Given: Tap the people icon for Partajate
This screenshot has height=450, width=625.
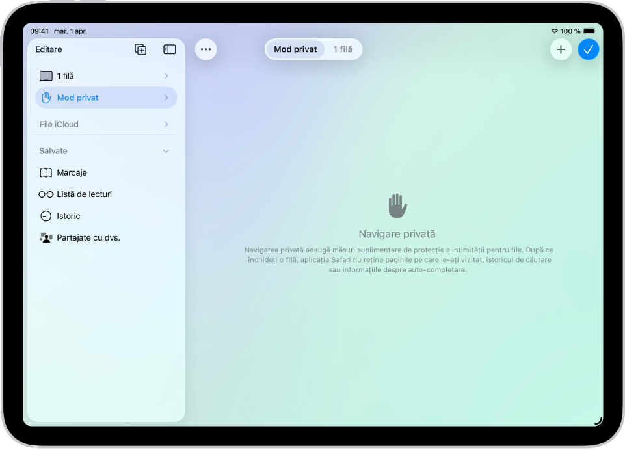Looking at the screenshot, I should tap(46, 238).
